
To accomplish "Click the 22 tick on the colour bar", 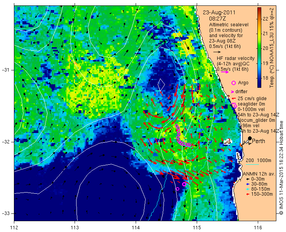I will point(266,19).
